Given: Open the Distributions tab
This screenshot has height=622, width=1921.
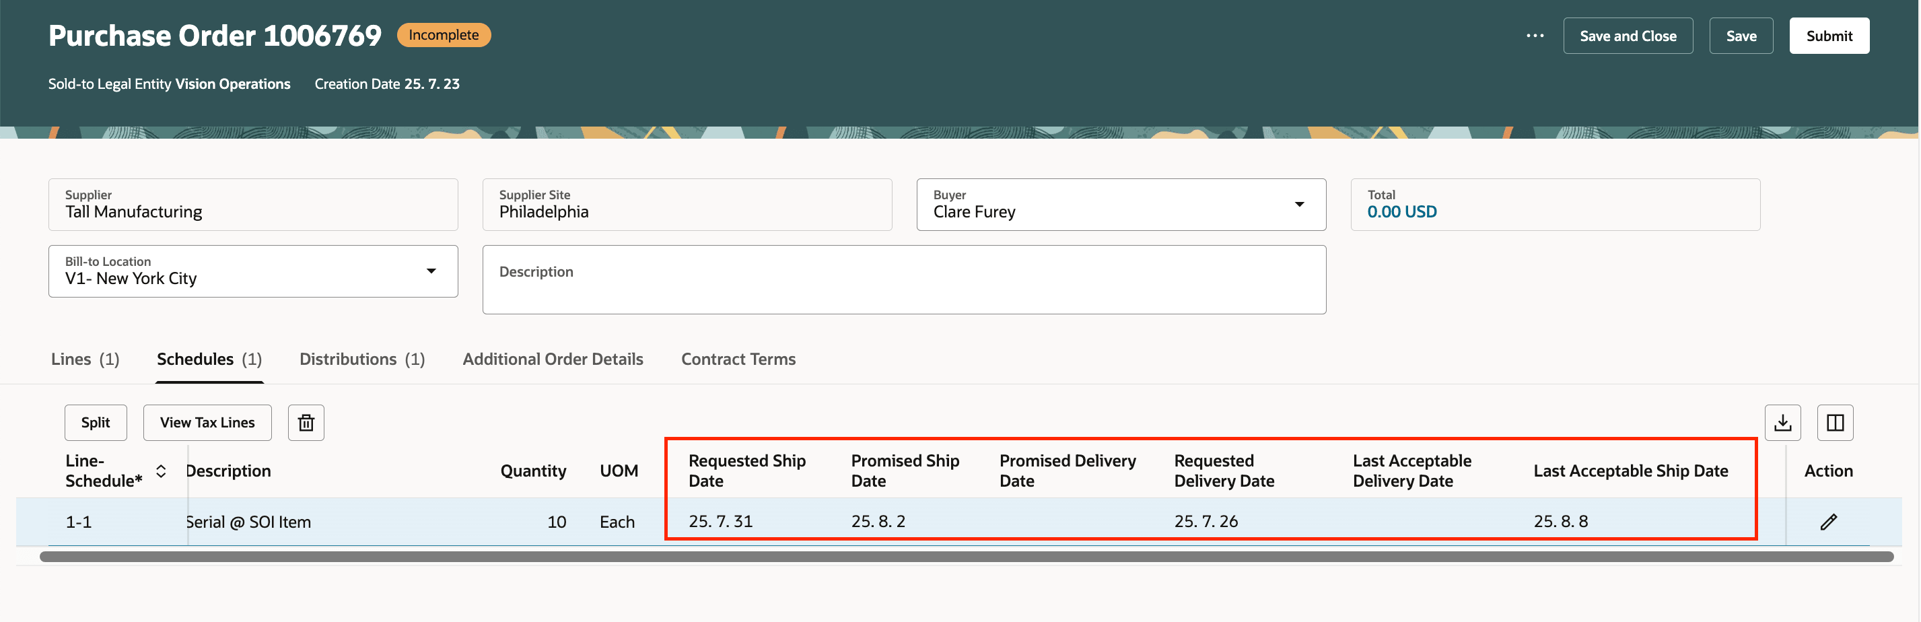Looking at the screenshot, I should (x=361, y=359).
